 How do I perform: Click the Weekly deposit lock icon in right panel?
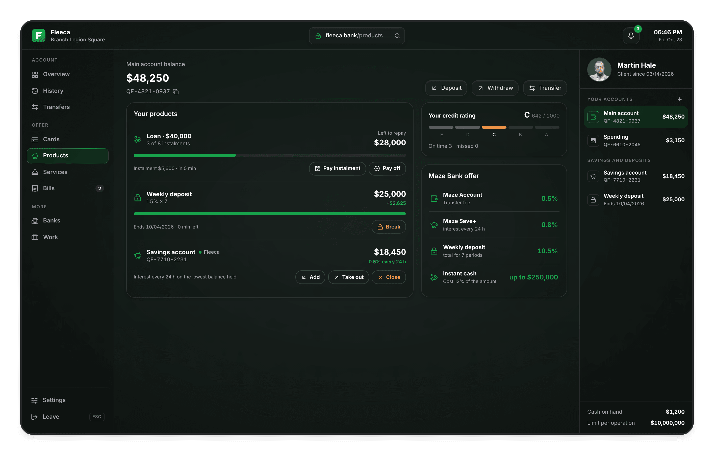tap(593, 200)
